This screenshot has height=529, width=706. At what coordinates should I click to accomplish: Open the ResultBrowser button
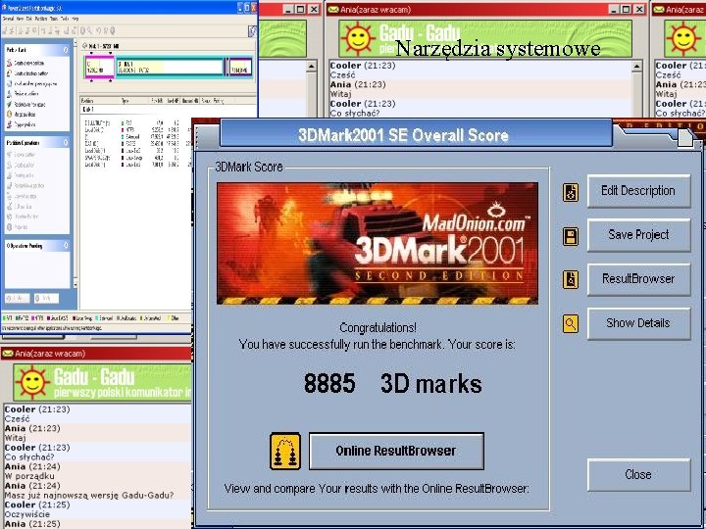(x=638, y=279)
